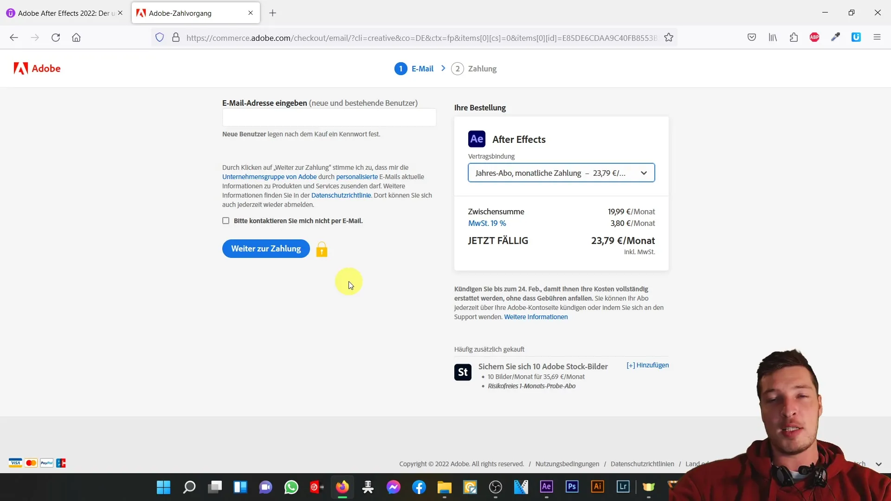Open the tracking protection shield icon

pos(160,38)
